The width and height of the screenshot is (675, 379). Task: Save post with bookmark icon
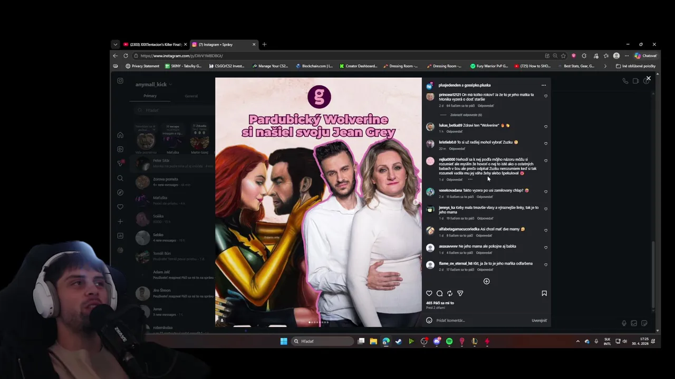click(x=544, y=293)
